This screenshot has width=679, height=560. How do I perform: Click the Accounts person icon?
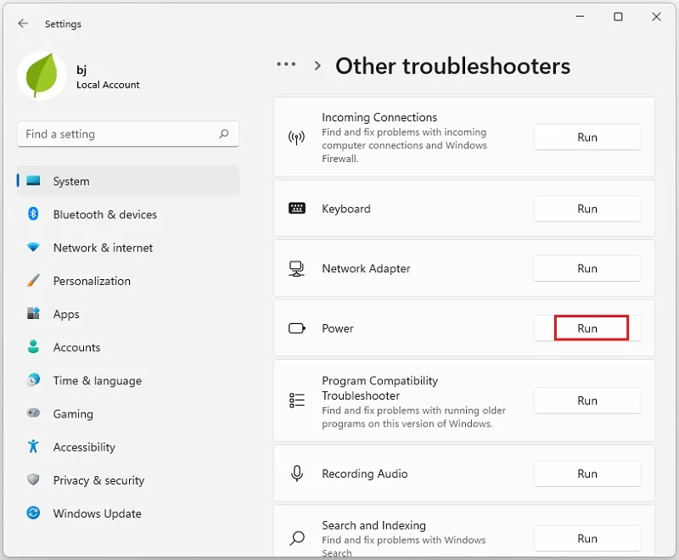pyautogui.click(x=33, y=346)
